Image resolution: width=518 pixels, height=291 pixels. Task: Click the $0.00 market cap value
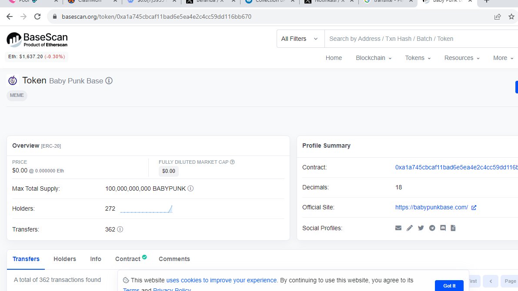click(168, 171)
